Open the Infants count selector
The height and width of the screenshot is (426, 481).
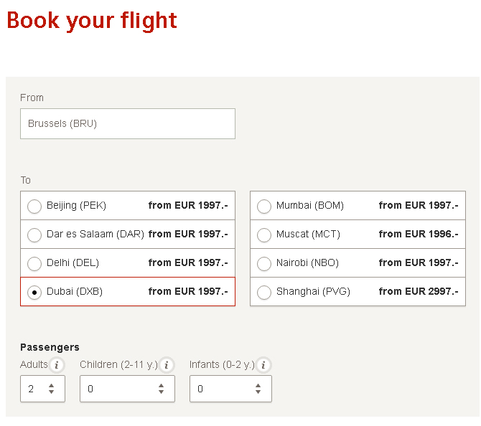coord(230,389)
